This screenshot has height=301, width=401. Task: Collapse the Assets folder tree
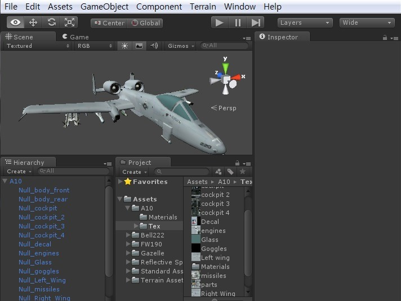click(x=120, y=199)
